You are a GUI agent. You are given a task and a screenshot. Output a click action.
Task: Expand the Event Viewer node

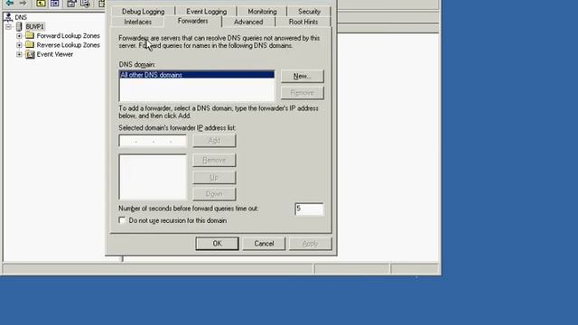19,54
